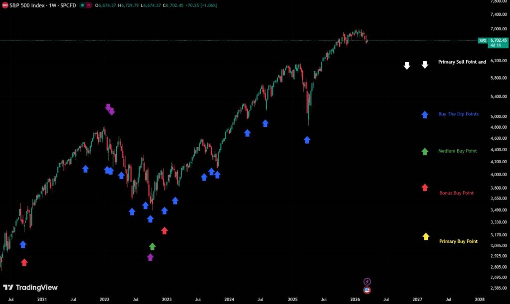The image size is (510, 304).
Task: Click the red Bonus Buy Point arrow icon
Action: 424,188
